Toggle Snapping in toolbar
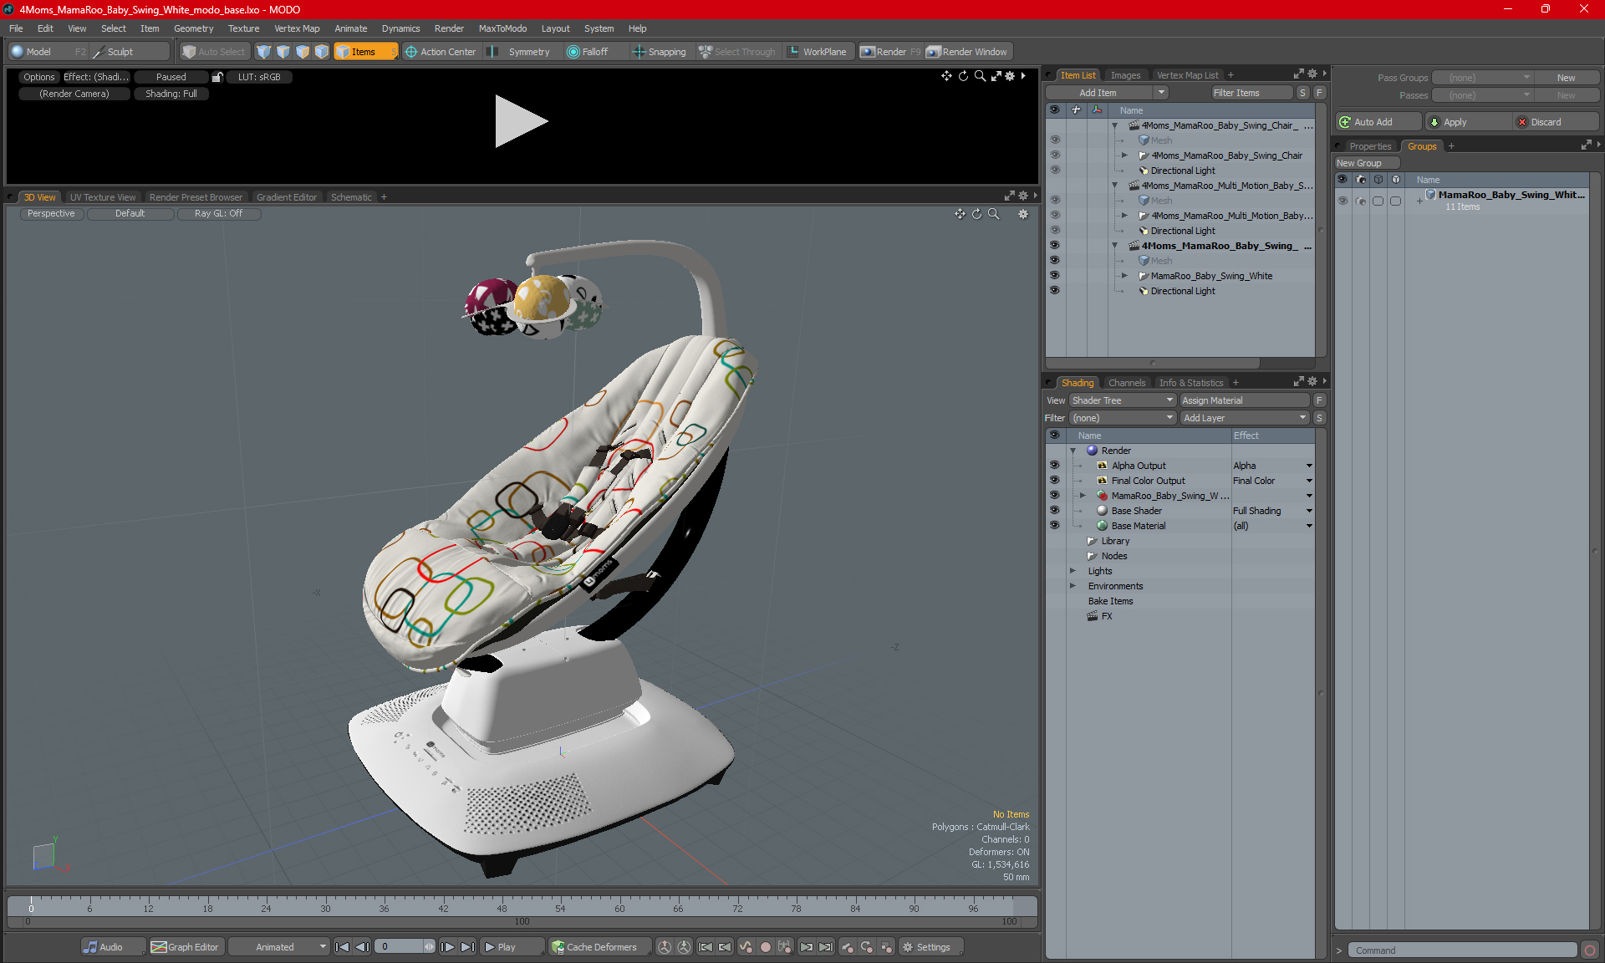Screen dimensions: 1605x963 point(660,52)
